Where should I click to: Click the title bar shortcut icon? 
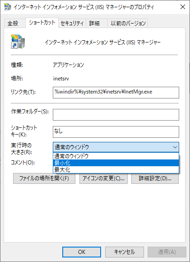tap(7, 7)
